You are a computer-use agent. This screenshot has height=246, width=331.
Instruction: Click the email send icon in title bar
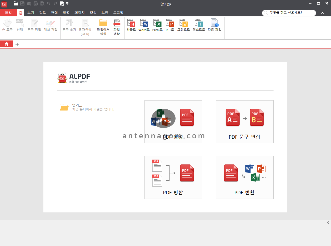(x=29, y=3)
